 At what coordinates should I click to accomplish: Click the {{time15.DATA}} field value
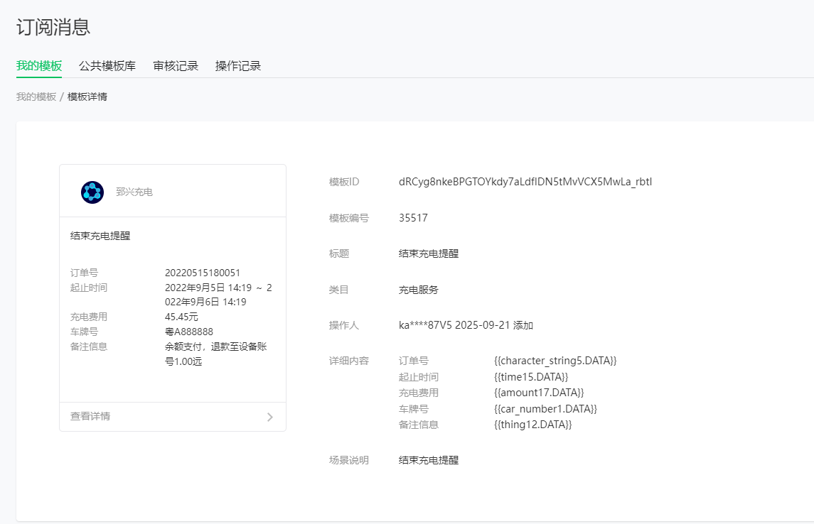click(531, 377)
